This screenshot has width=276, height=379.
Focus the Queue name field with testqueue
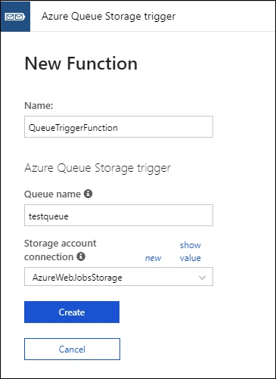(119, 216)
